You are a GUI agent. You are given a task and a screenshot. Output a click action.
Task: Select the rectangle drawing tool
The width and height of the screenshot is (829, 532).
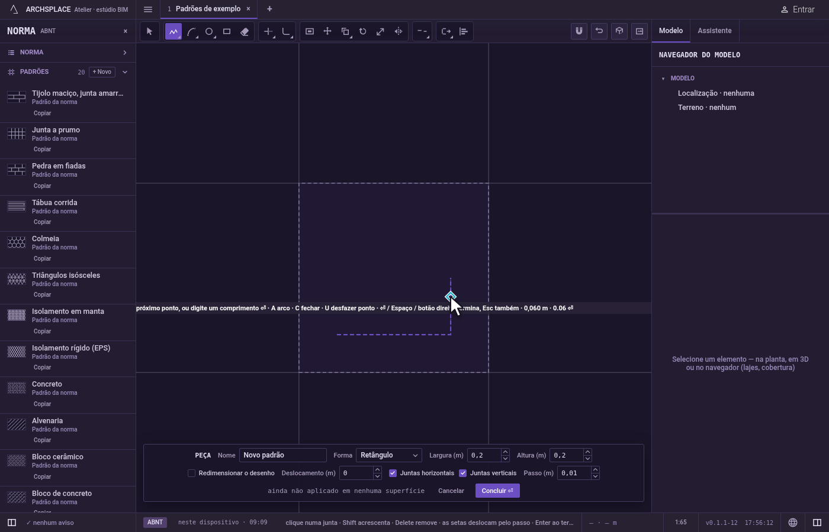[227, 31]
